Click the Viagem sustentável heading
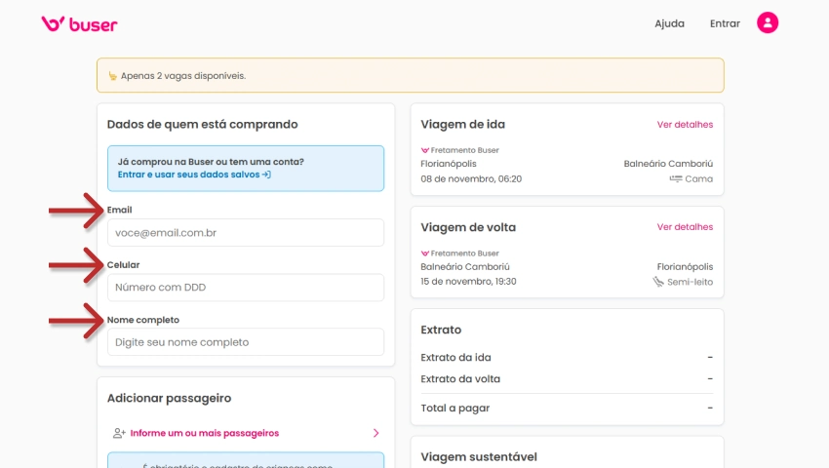 click(479, 457)
